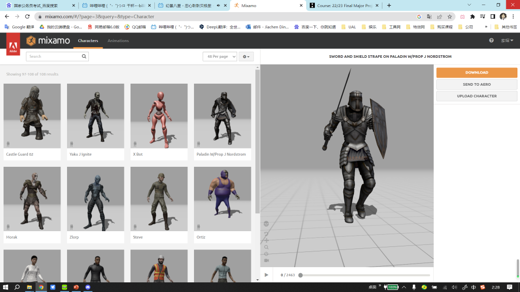Image resolution: width=520 pixels, height=292 pixels.
Task: Open the gear settings dropdown
Action: point(246,57)
